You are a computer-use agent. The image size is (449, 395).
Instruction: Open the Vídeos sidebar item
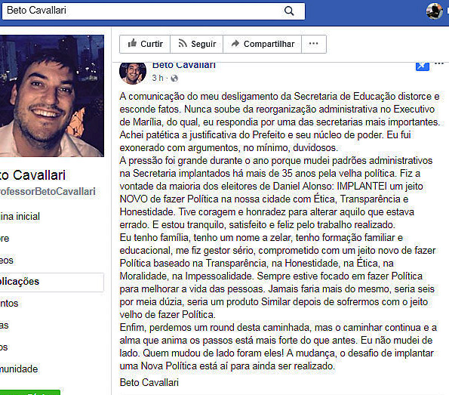coord(7,261)
